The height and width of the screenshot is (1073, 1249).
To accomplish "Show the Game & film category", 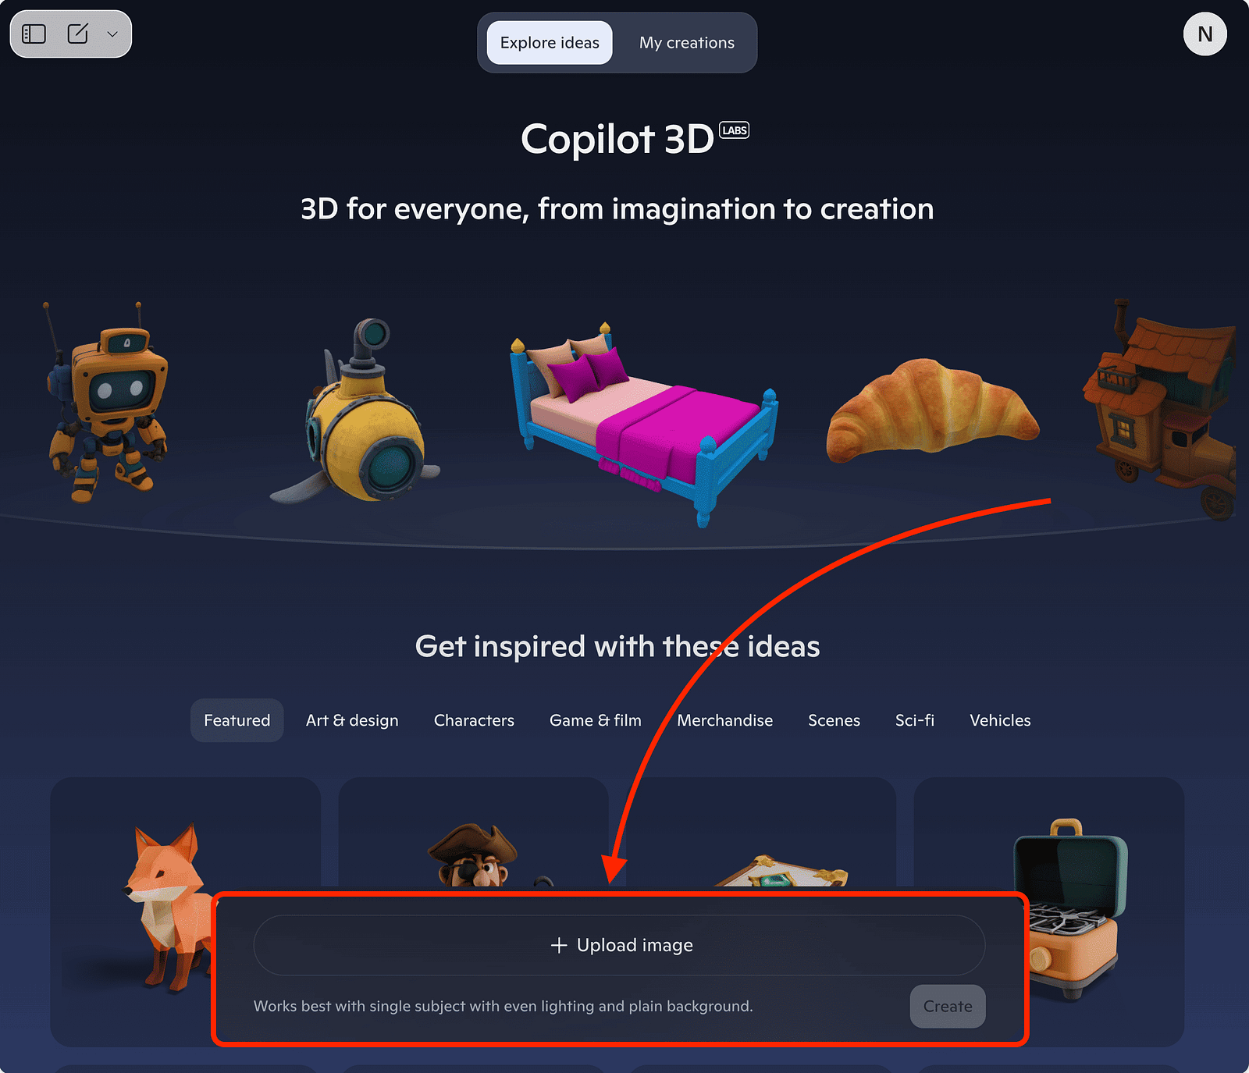I will (596, 720).
